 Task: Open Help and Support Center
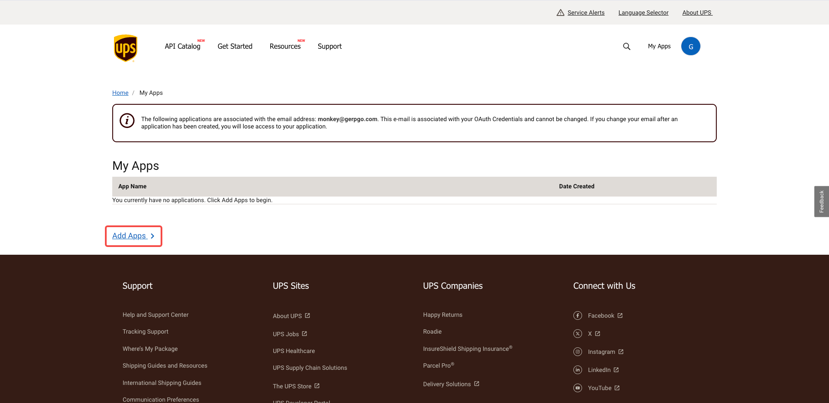[155, 315]
